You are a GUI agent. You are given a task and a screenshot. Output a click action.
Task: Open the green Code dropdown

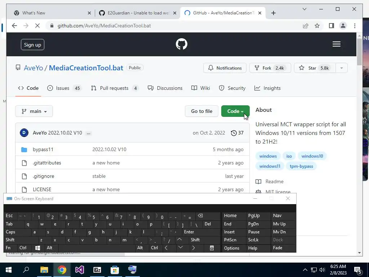pyautogui.click(x=235, y=111)
